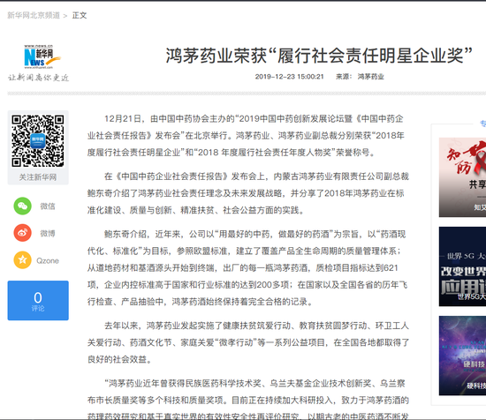Click the 微信 share label

[x=48, y=206]
